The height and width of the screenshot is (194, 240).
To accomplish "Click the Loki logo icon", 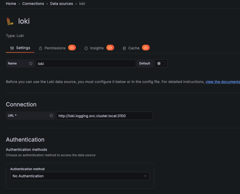I will coord(10,21).
